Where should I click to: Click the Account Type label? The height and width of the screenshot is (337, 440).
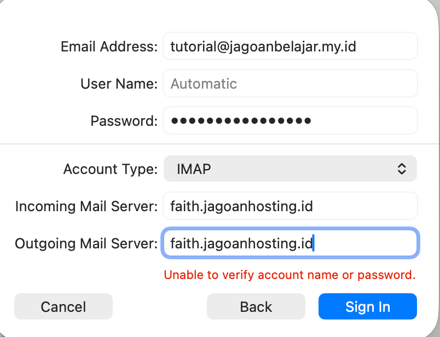pyautogui.click(x=111, y=169)
